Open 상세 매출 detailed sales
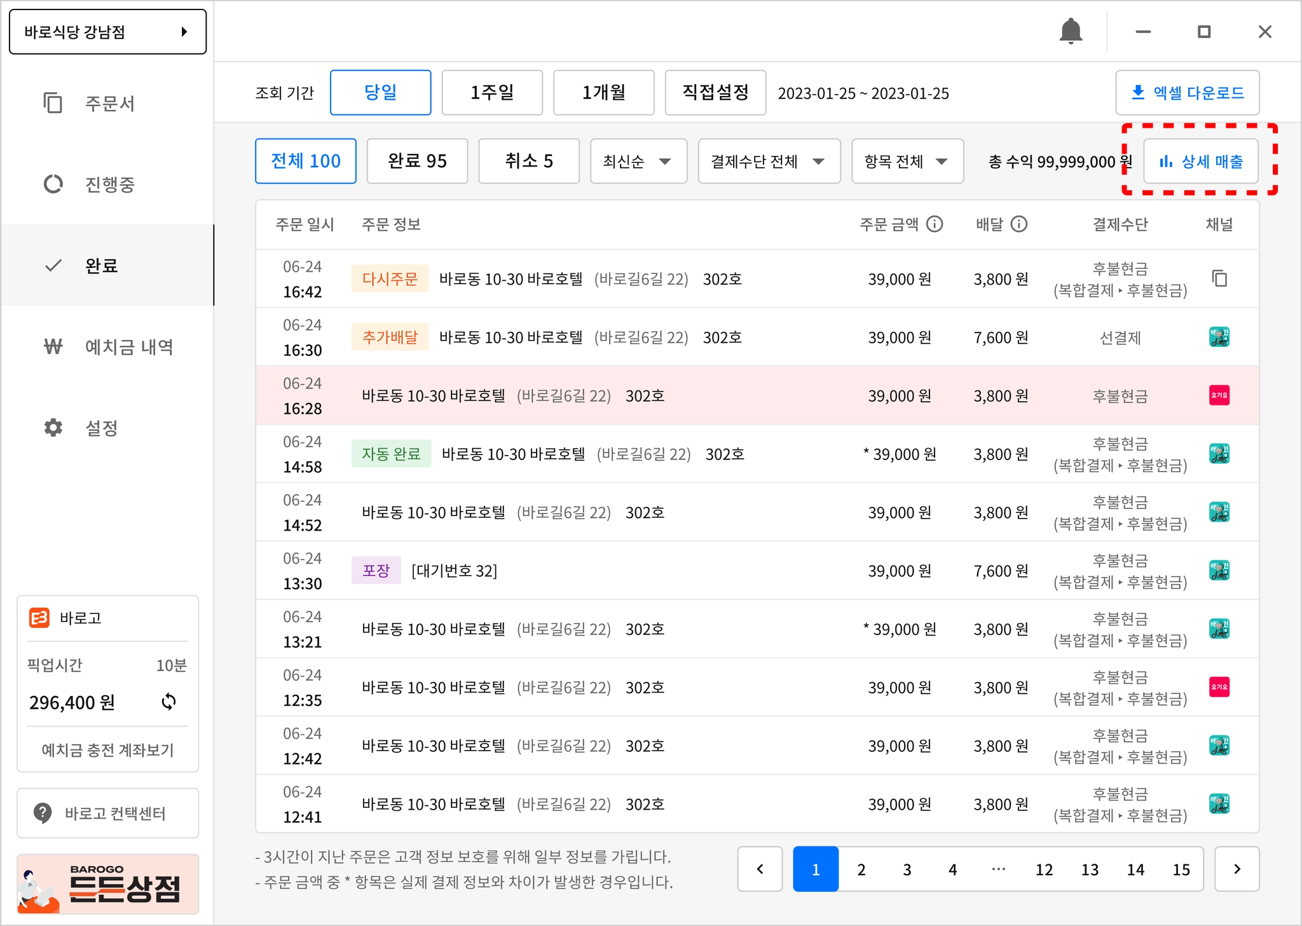 click(1200, 161)
